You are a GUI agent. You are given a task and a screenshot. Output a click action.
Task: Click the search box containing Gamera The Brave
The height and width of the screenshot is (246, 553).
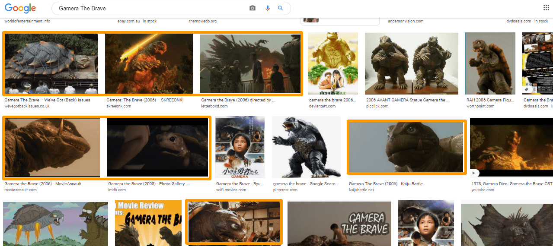tap(151, 8)
